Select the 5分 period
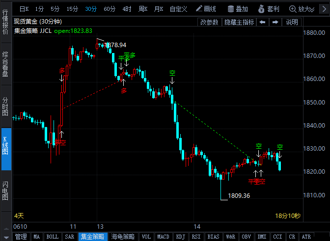 click(x=55, y=9)
